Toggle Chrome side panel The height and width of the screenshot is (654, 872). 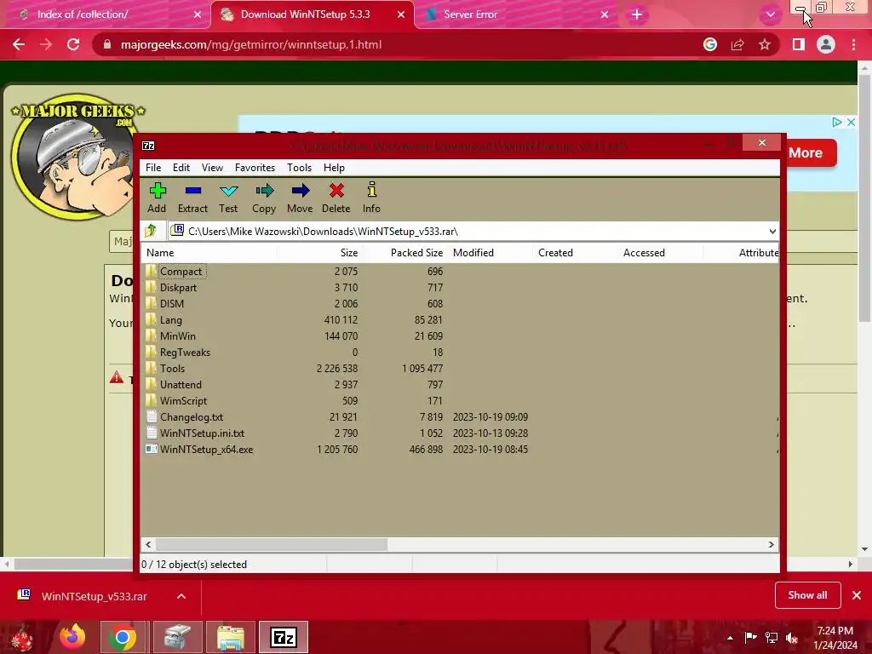pos(799,44)
